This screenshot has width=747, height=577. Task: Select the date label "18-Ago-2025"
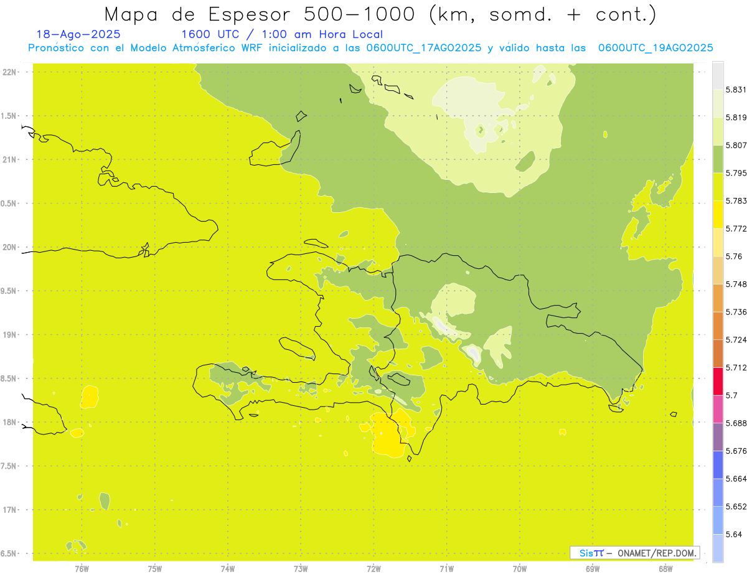coord(78,34)
